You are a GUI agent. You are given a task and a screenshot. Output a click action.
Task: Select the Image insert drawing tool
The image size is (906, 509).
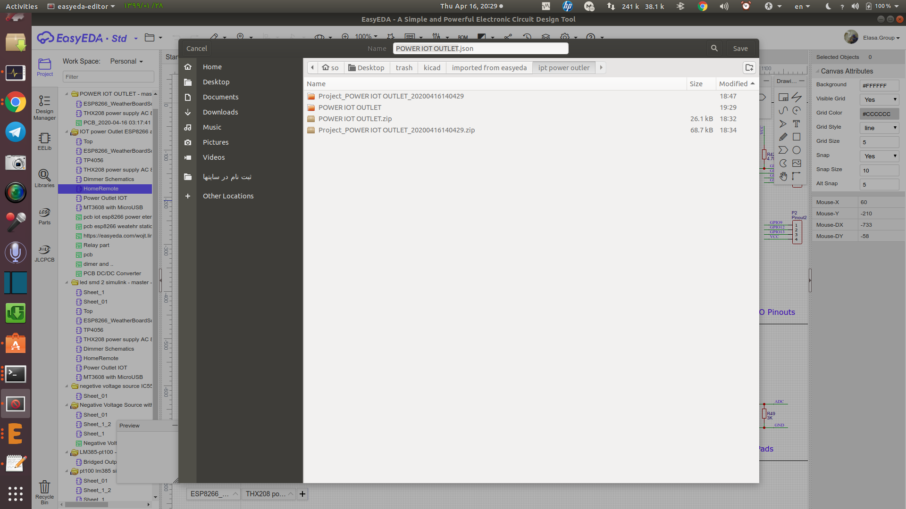pos(797,163)
